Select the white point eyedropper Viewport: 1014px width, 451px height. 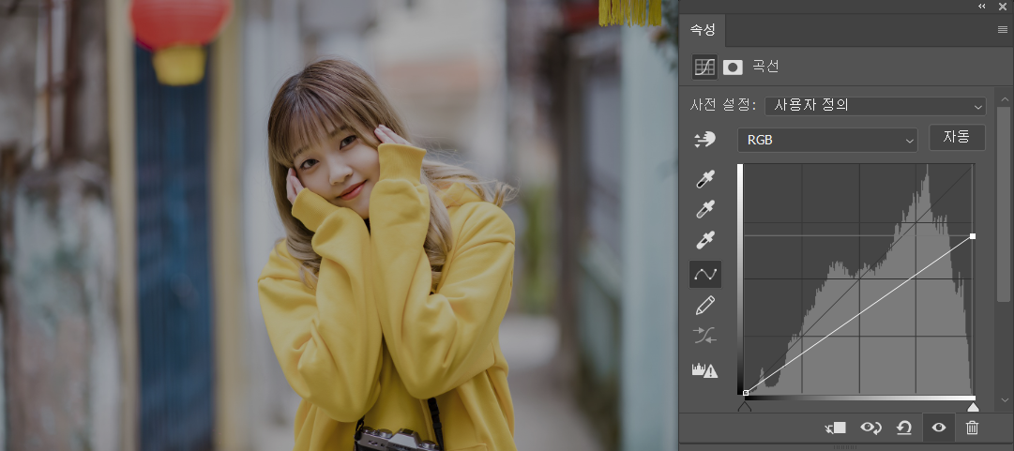pyautogui.click(x=704, y=240)
